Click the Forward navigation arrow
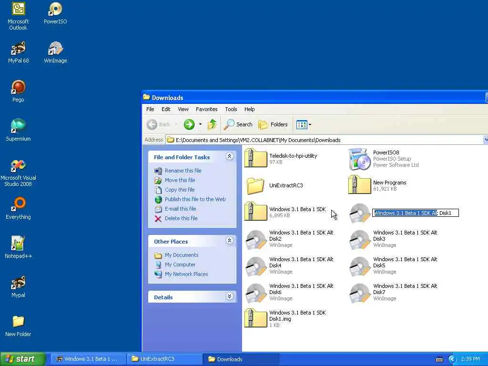 tap(189, 124)
